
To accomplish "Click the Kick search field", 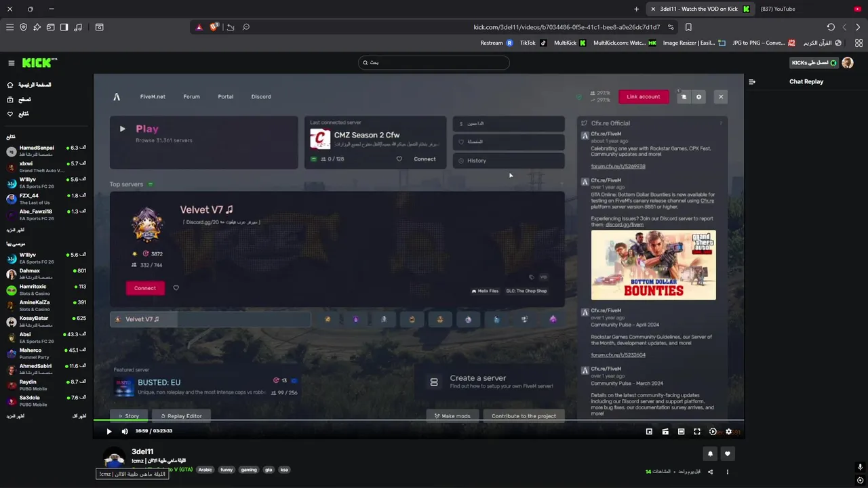I will point(433,62).
